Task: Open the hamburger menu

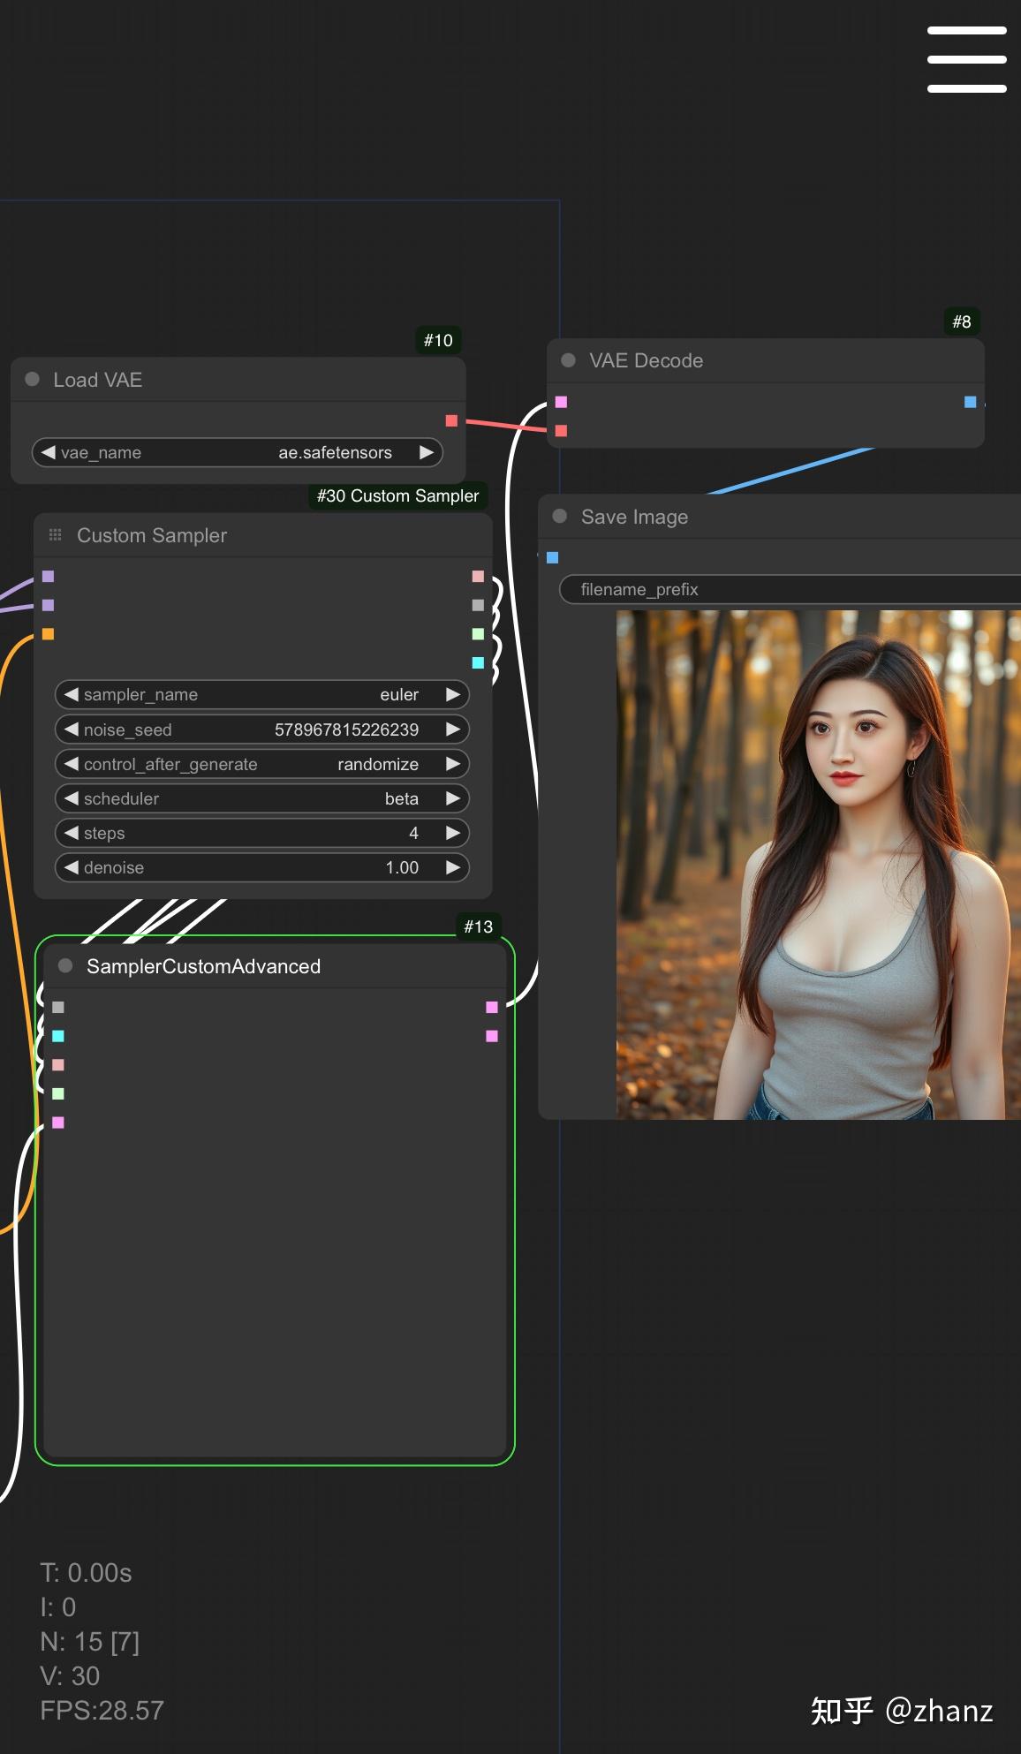Action: pos(966,59)
